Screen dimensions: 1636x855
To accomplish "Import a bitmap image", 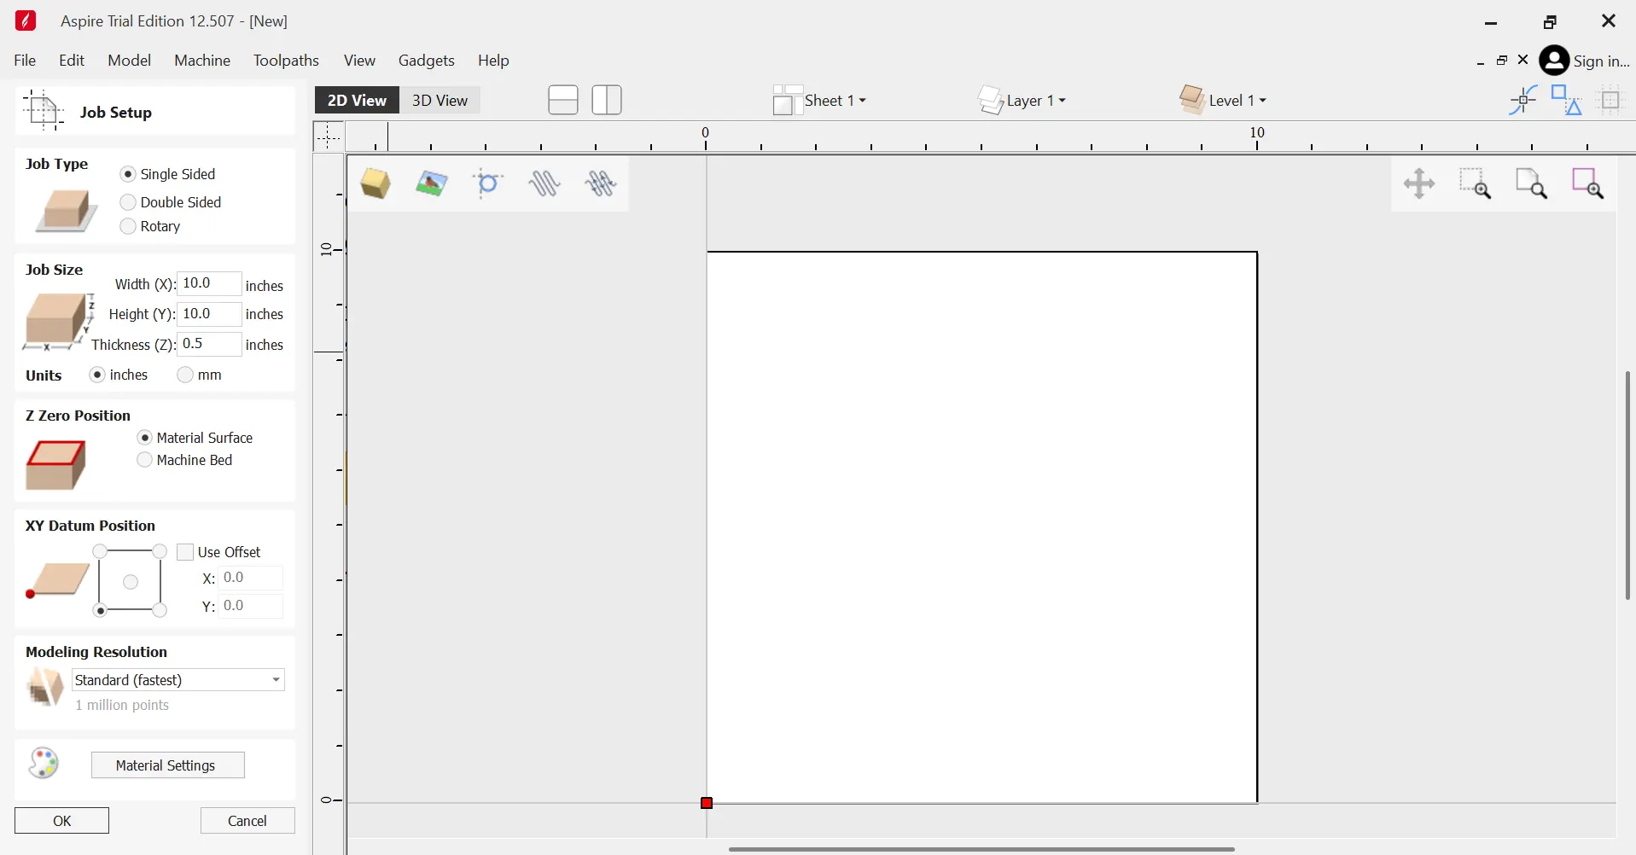I will 433,183.
